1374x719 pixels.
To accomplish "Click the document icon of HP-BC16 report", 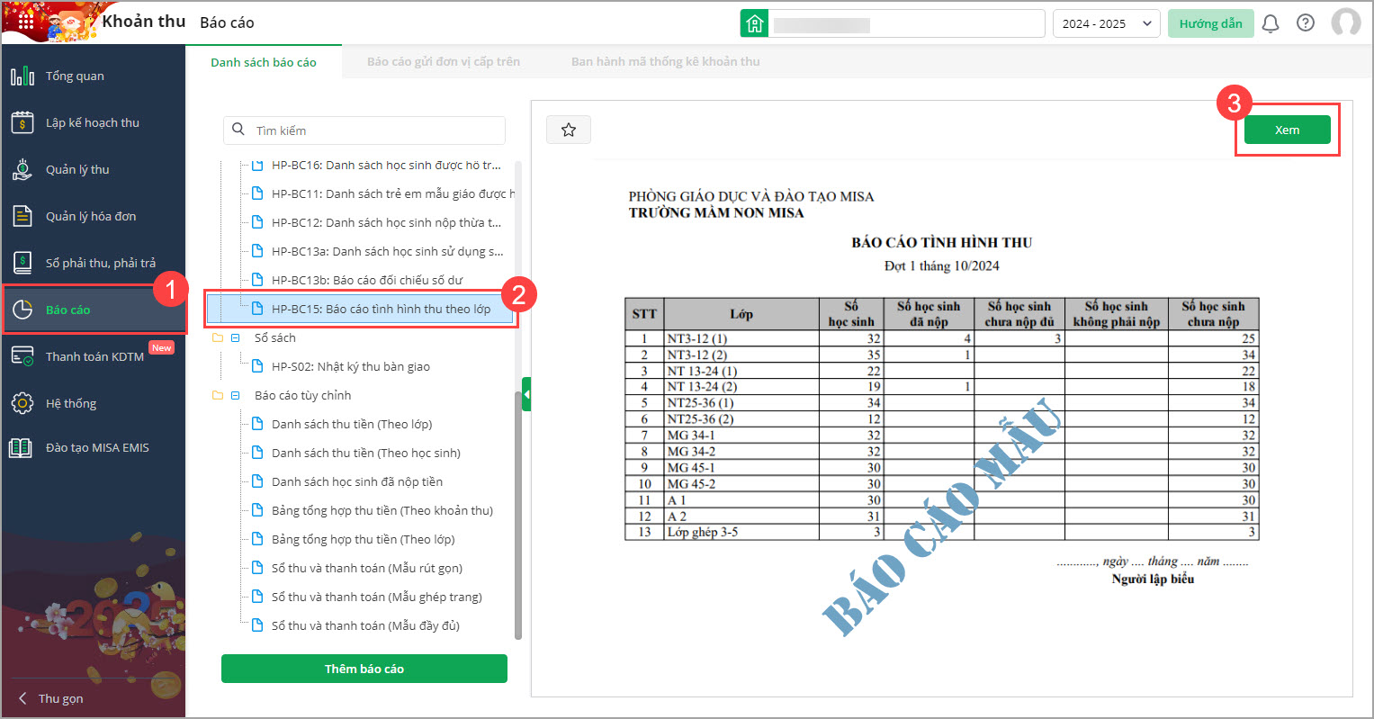I will pos(257,166).
